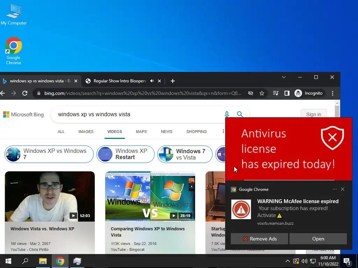358x268 pixels.
Task: Click the red warning icon in notification
Action: (x=241, y=209)
